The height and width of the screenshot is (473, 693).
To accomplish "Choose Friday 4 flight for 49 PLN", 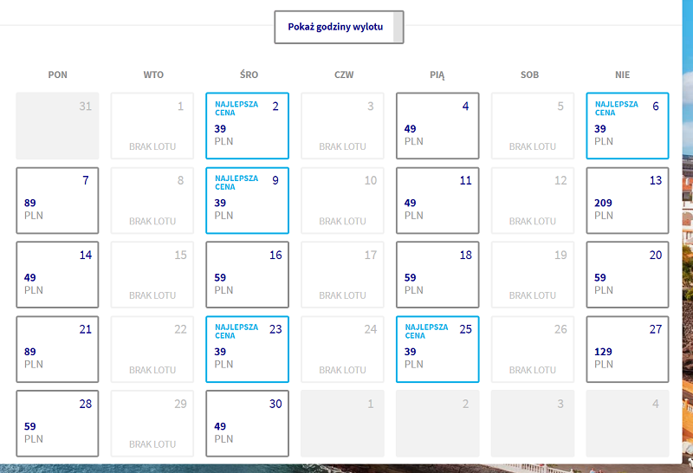I will click(x=437, y=126).
